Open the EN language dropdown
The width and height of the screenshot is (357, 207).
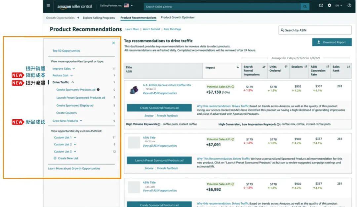pos(338,6)
